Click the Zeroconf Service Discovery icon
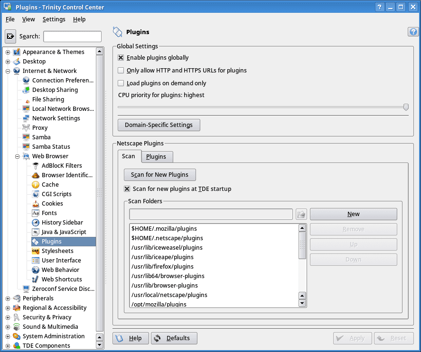The width and height of the screenshot is (421, 352). click(x=26, y=289)
